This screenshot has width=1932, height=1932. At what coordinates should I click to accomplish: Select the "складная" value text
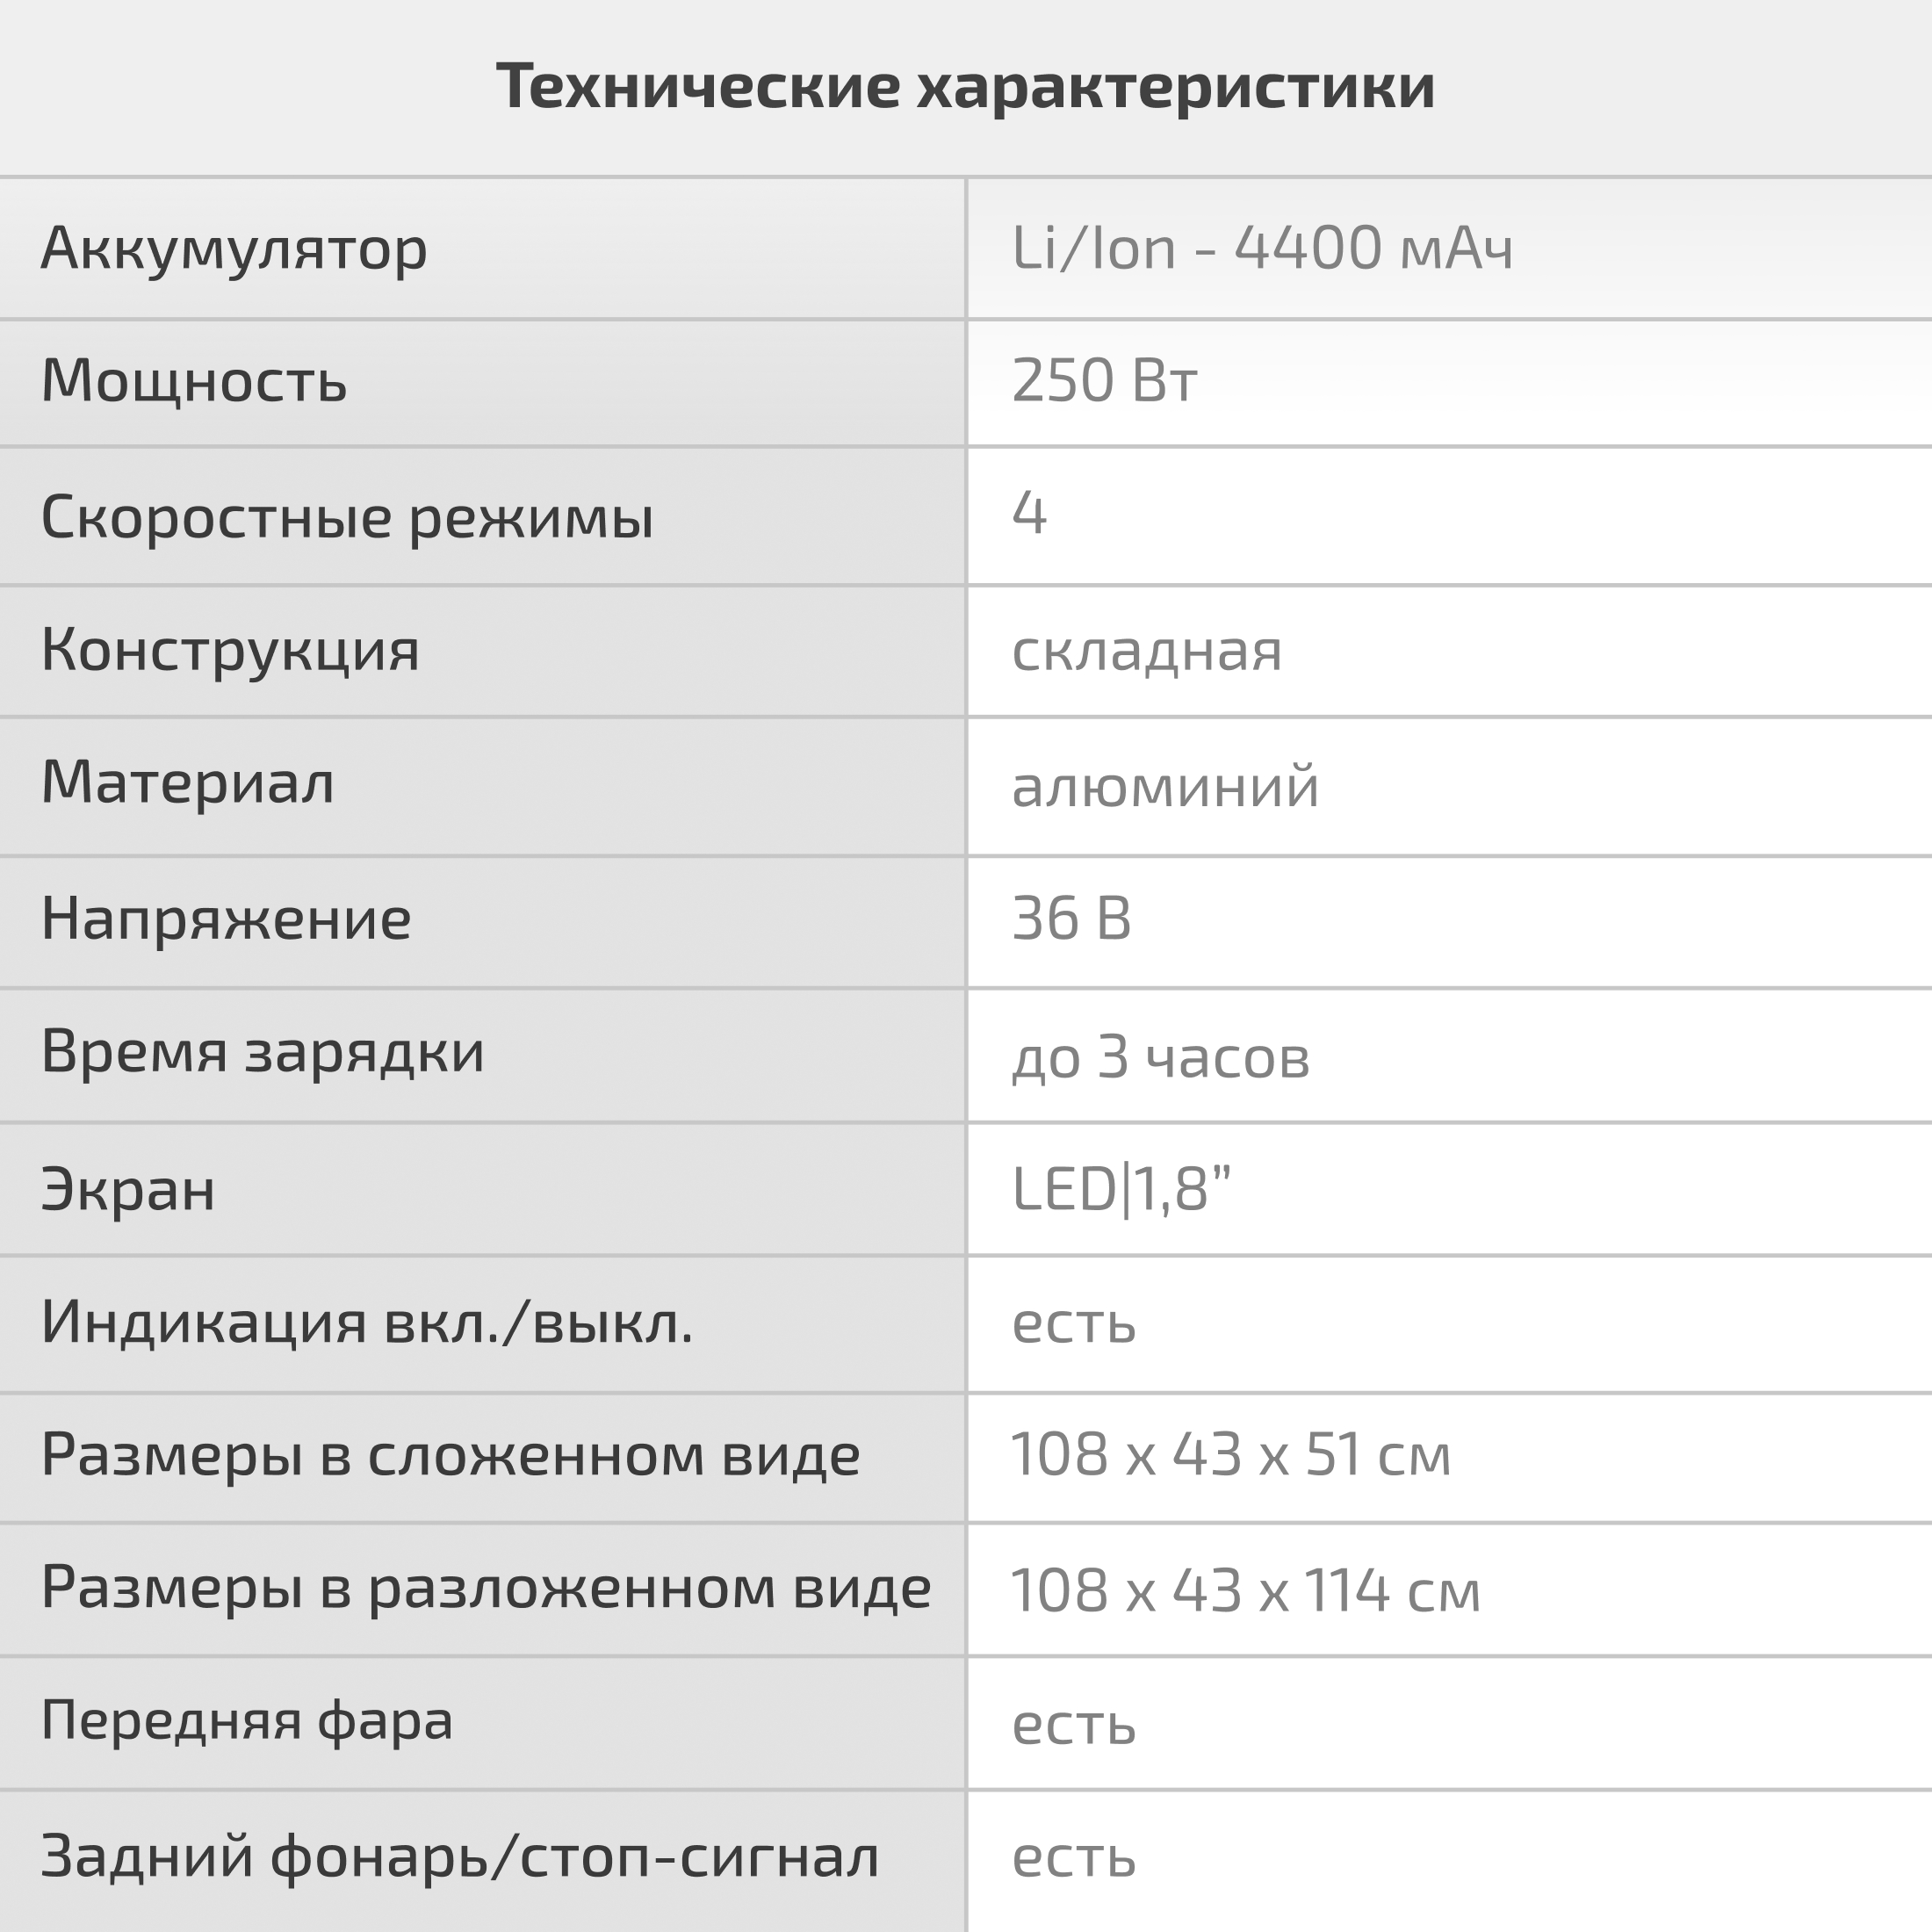pos(1146,651)
